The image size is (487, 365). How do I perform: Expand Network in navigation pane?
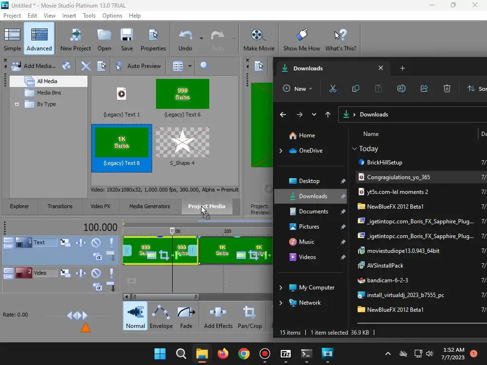point(281,303)
